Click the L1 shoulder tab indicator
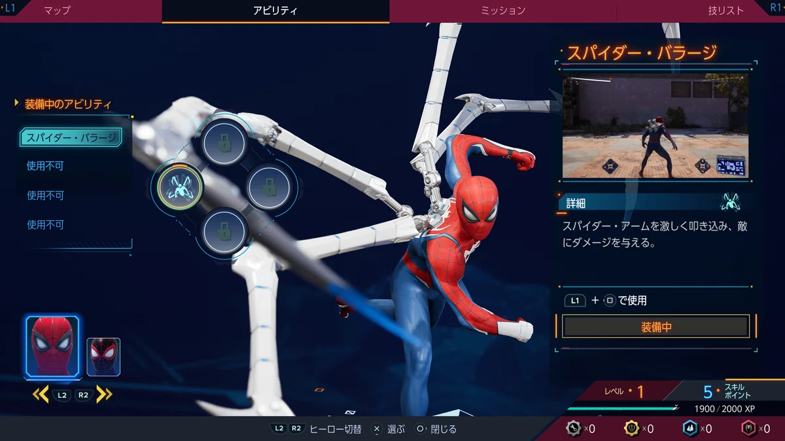785x441 pixels. click(9, 8)
